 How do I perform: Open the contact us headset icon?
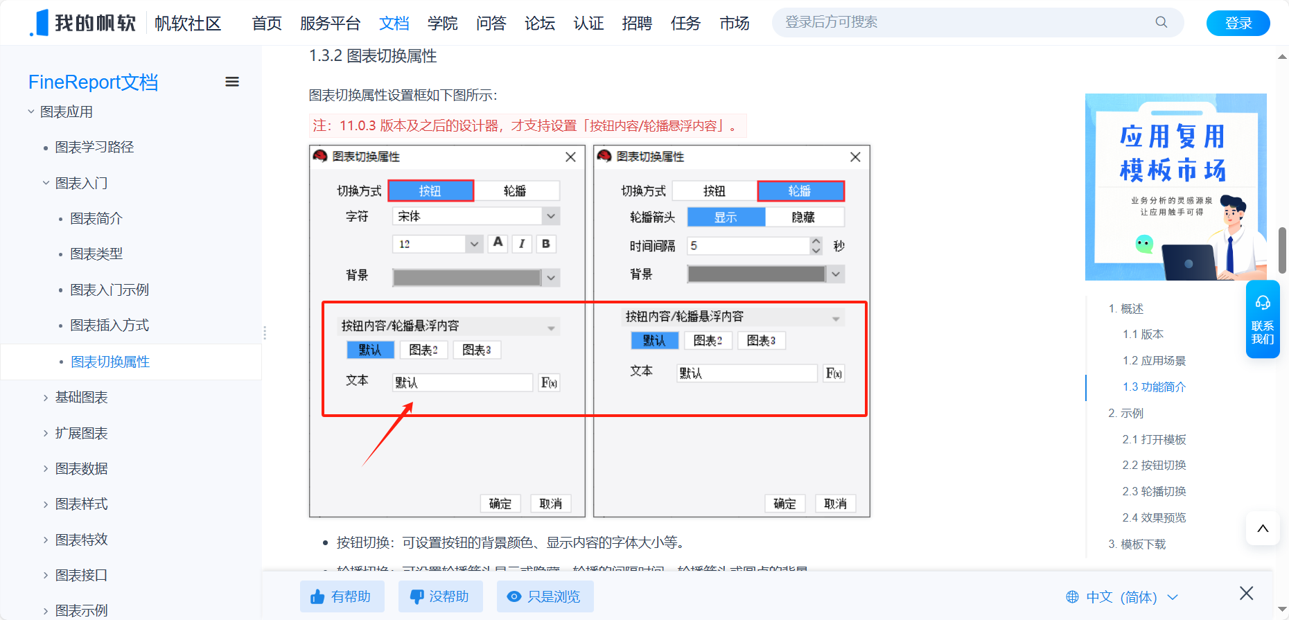click(x=1262, y=303)
